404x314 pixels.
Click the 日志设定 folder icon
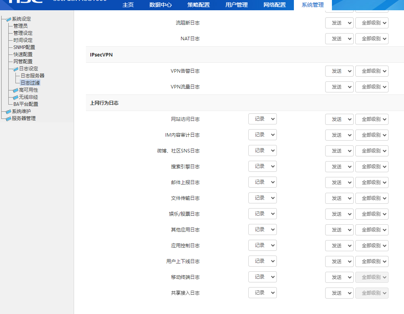tap(16, 69)
